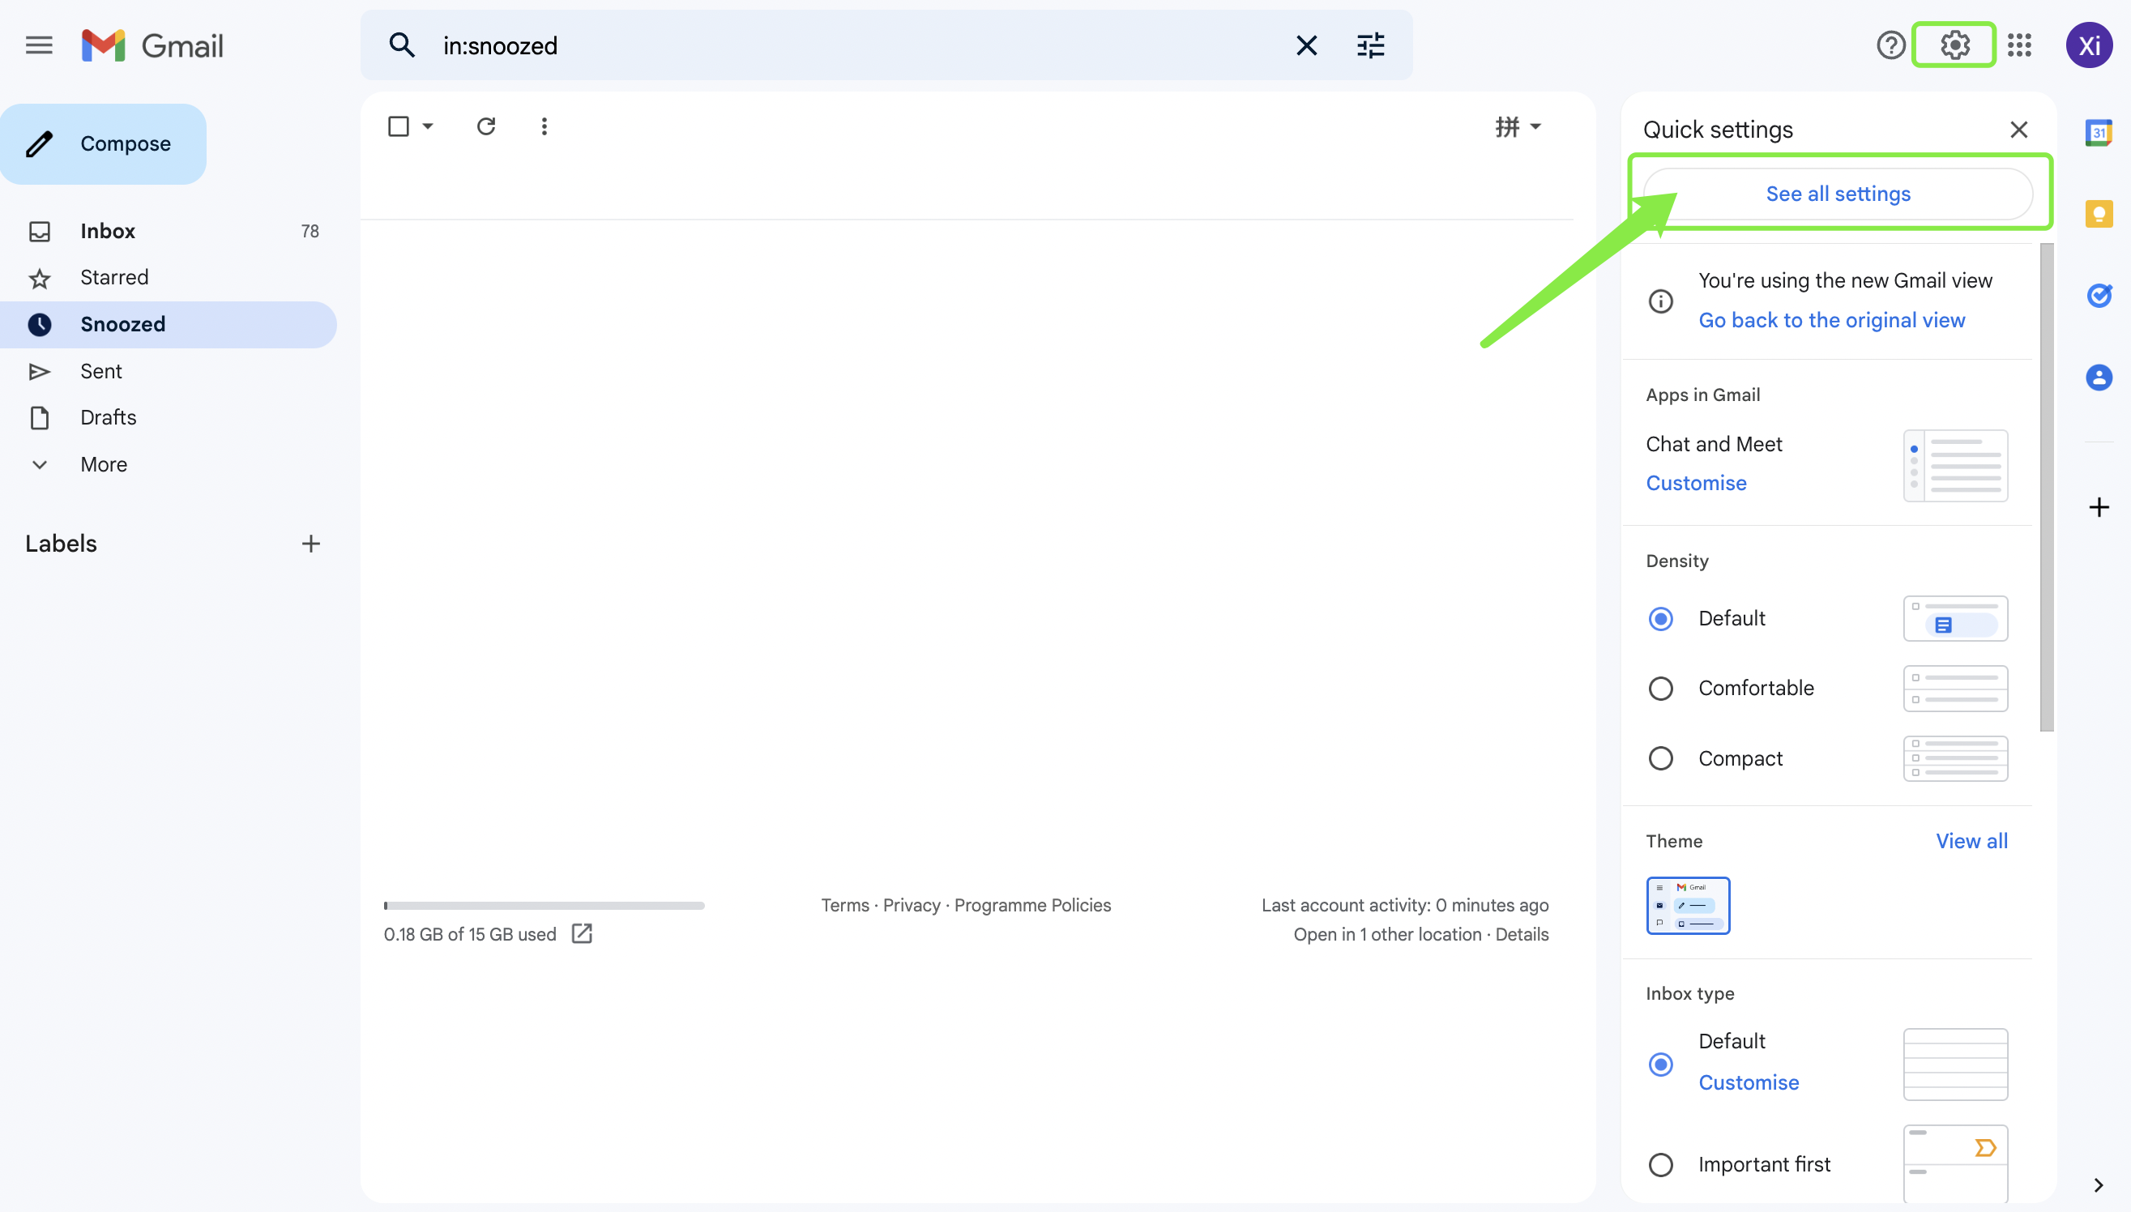2131x1212 pixels.
Task: Choose Important first inbox type
Action: click(x=1661, y=1164)
